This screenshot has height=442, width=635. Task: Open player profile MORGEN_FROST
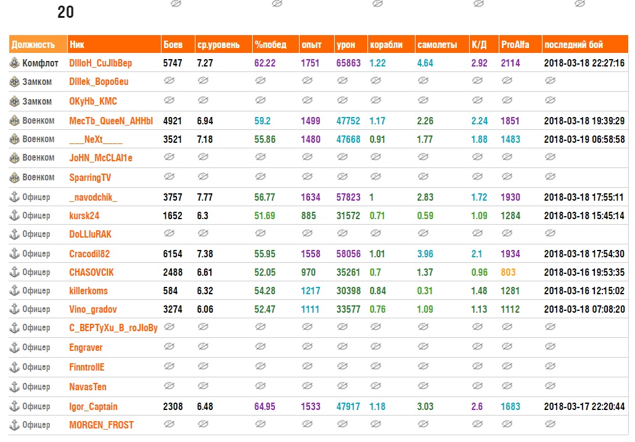(x=101, y=425)
